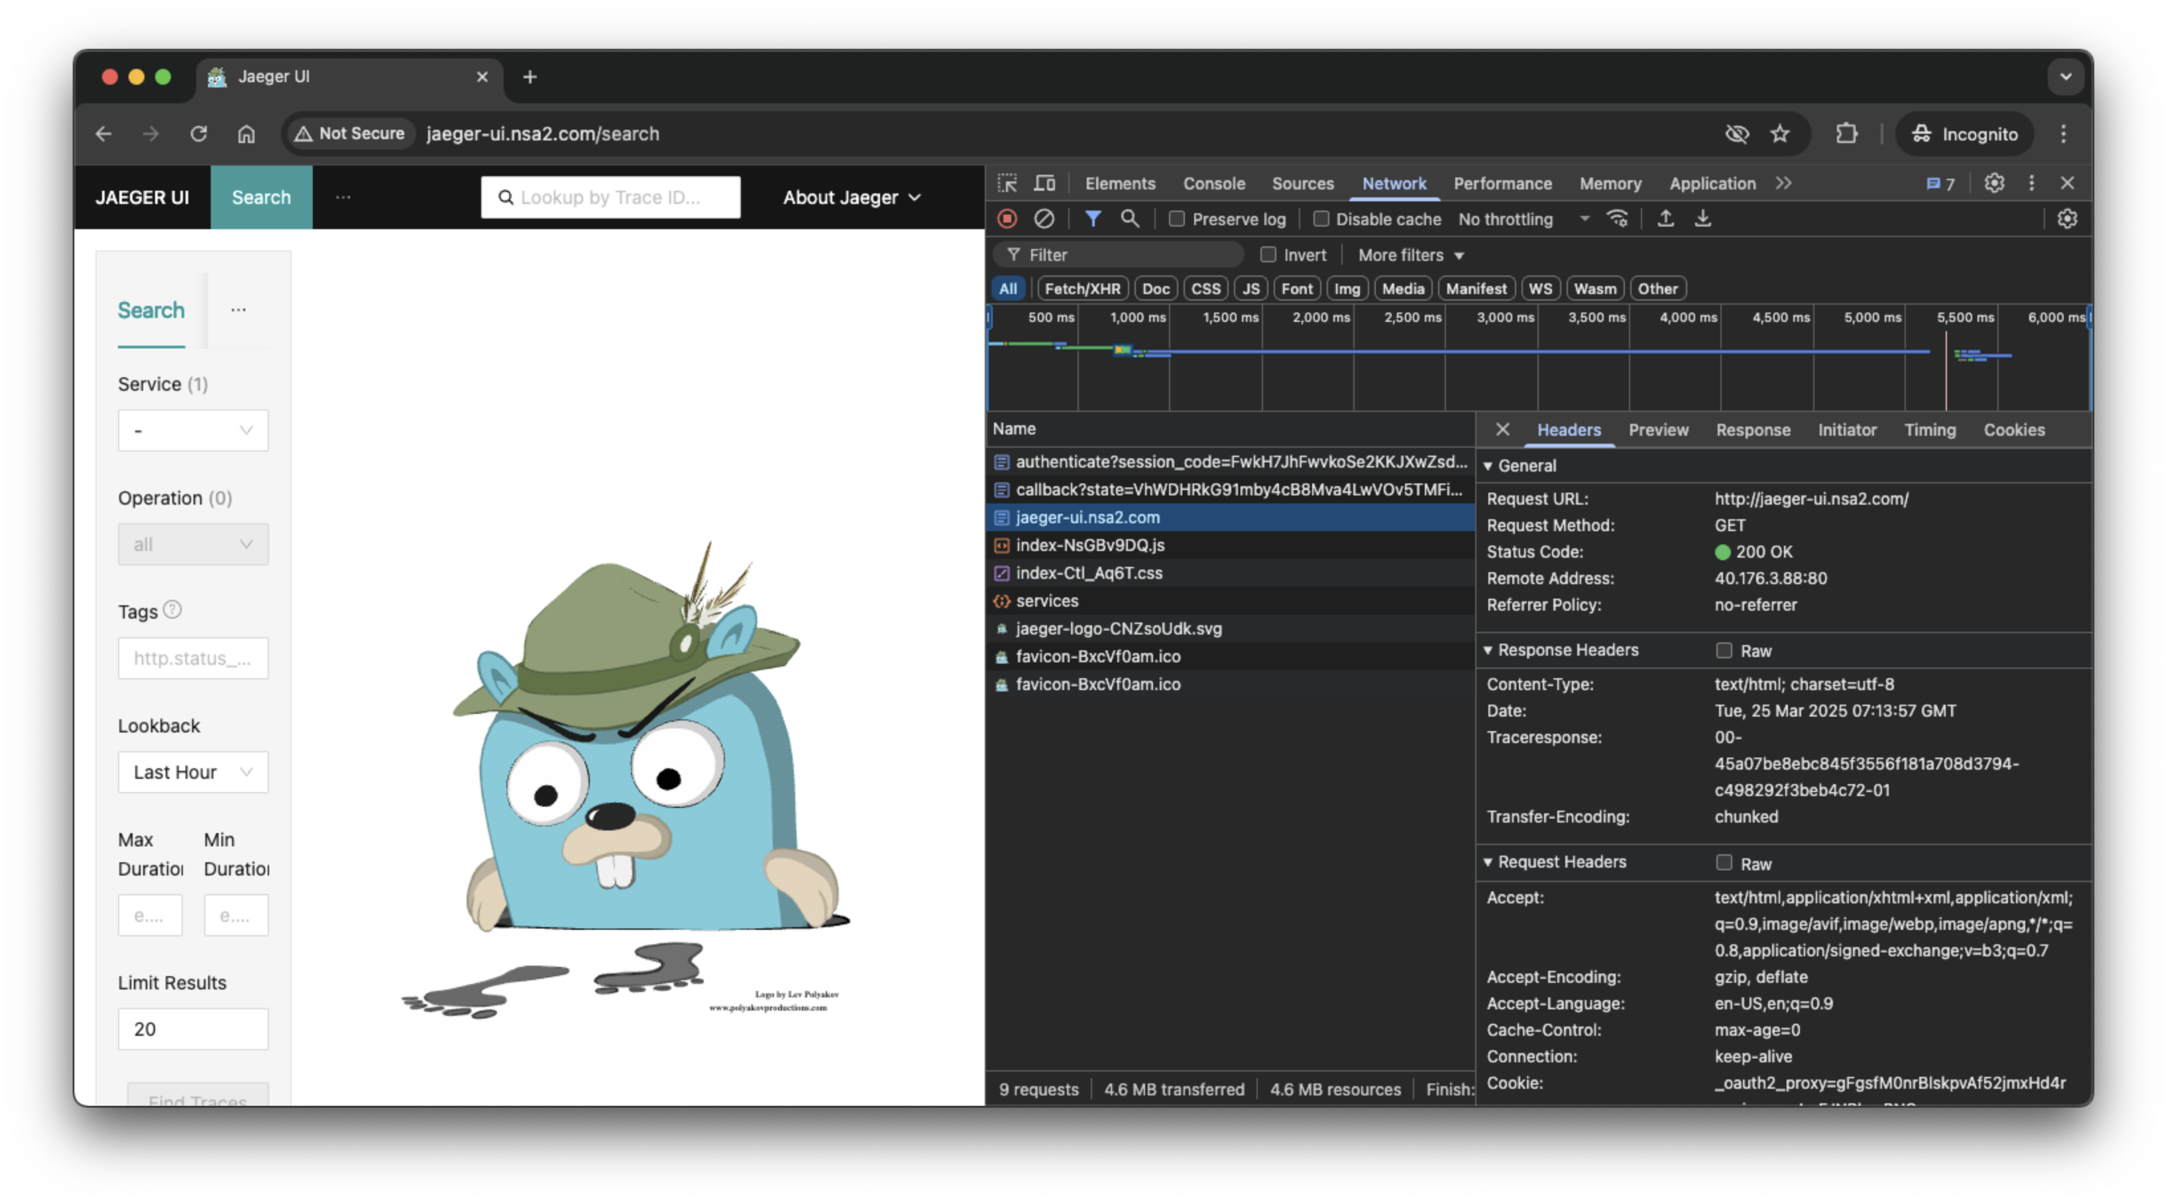The height and width of the screenshot is (1204, 2167).
Task: Open the browser home page
Action: point(246,134)
